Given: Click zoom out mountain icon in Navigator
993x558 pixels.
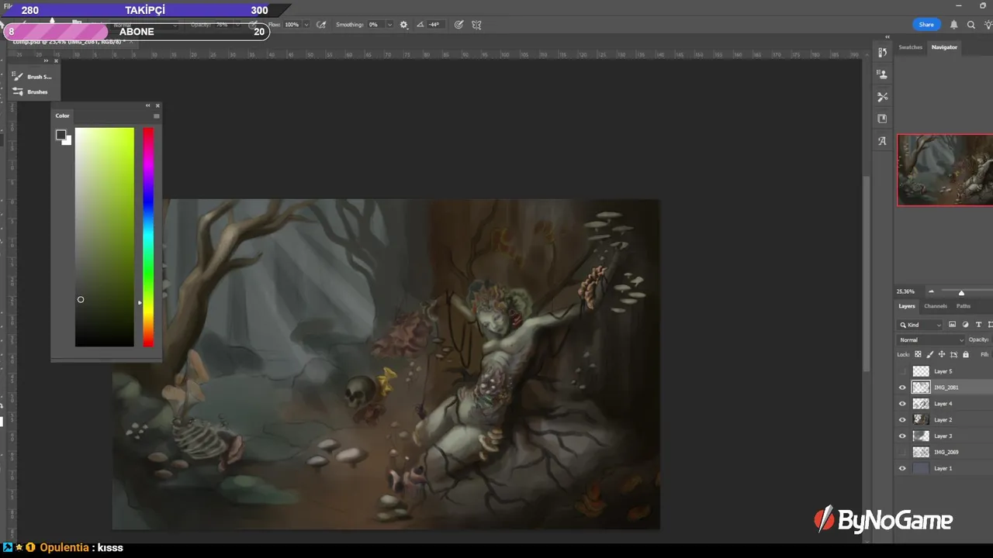Looking at the screenshot, I should tap(931, 291).
